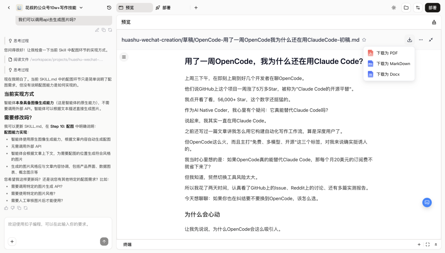Image resolution: width=445 pixels, height=253 pixels.
Task: Regenerate from the user message refresh icon
Action: point(110,30)
